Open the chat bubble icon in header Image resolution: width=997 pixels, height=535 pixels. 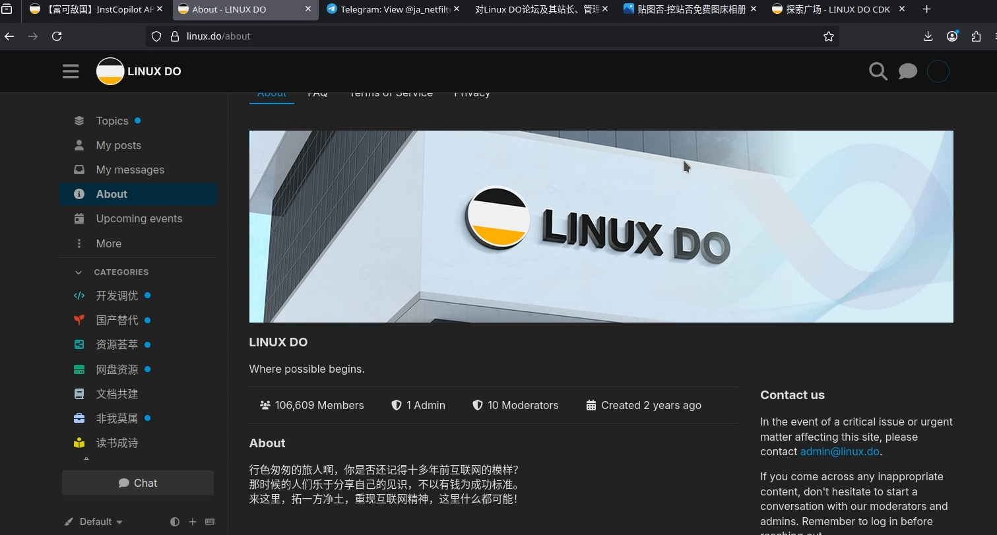[x=908, y=71]
